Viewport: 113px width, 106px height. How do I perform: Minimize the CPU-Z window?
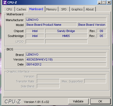click(x=99, y=2)
